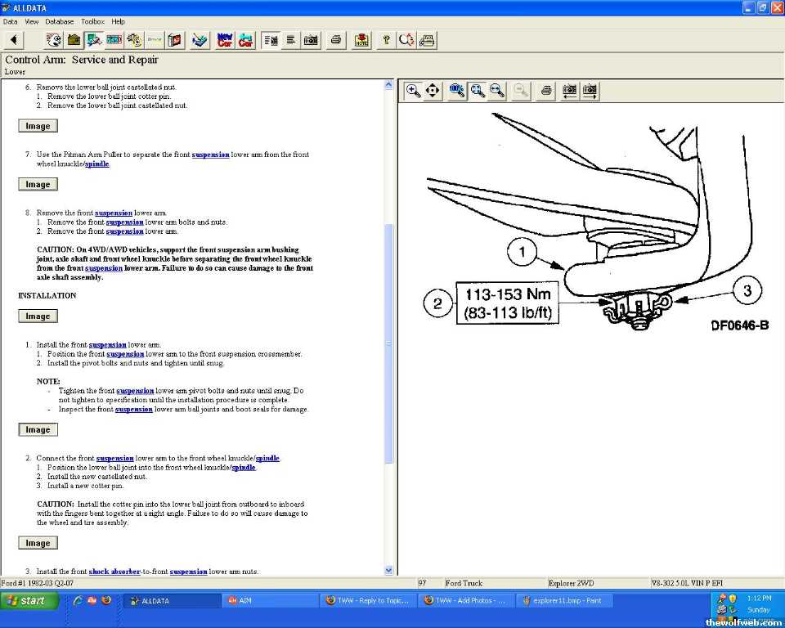Viewport: 785px width, 628px height.
Task: Print the diagram using image toolbar printer
Action: (546, 91)
